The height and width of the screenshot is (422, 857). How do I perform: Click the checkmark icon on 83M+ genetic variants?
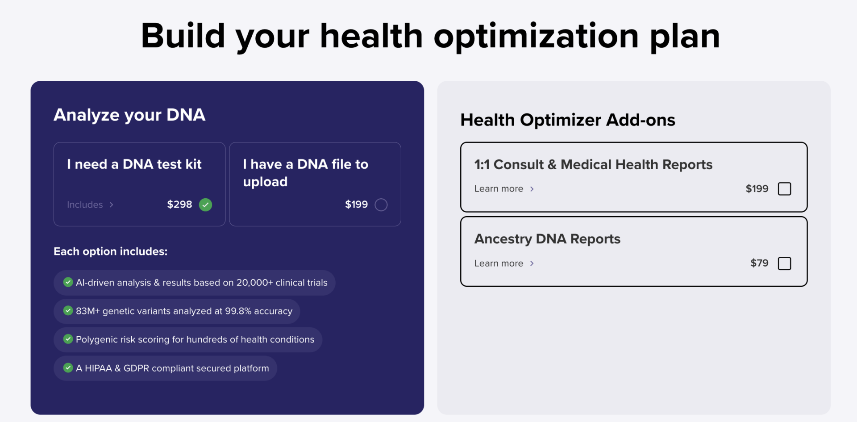pos(68,311)
